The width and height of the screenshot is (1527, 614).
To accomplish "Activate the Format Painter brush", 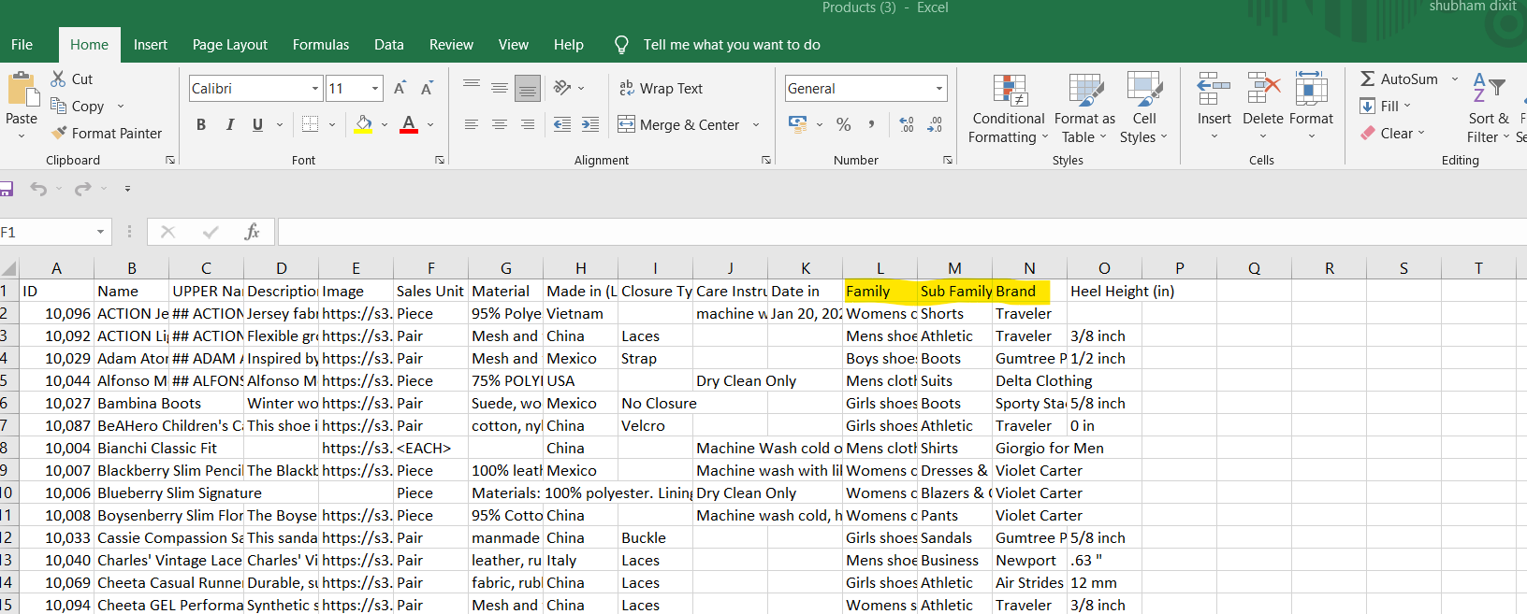I will tap(59, 134).
